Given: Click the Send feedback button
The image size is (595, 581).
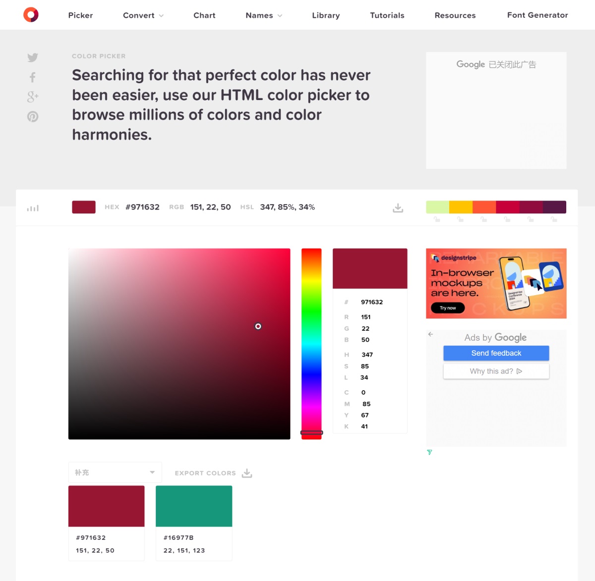Looking at the screenshot, I should point(496,353).
